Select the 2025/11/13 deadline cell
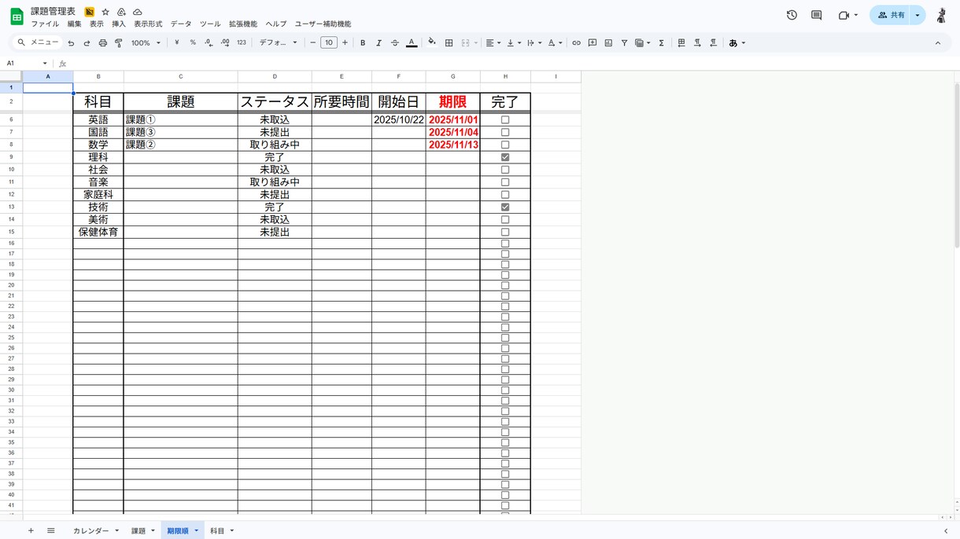Viewport: 960px width, 539px height. [453, 145]
